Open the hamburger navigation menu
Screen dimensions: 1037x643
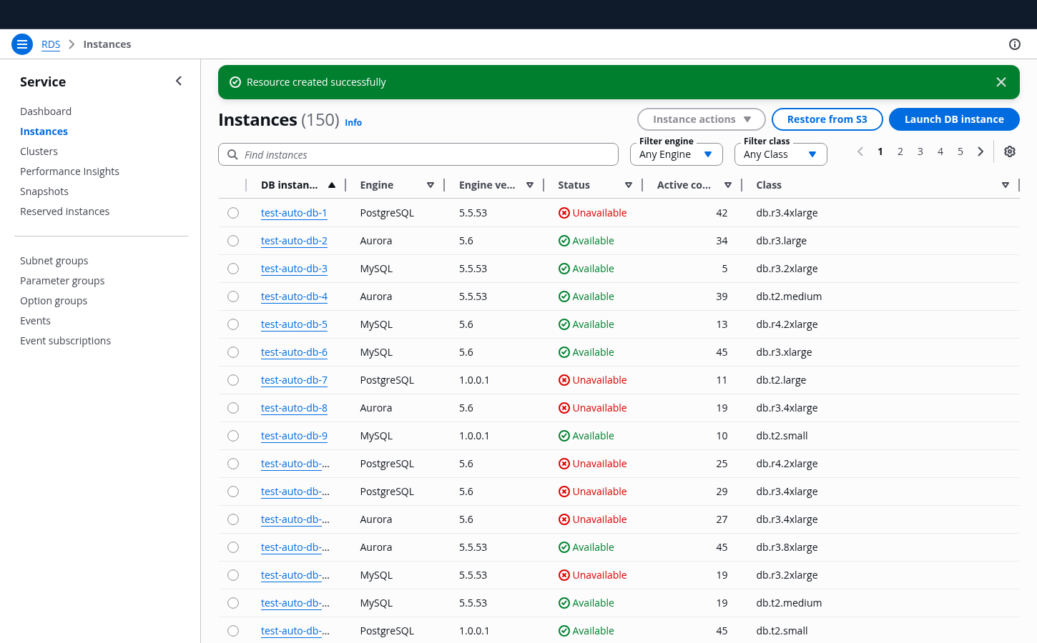pos(22,44)
